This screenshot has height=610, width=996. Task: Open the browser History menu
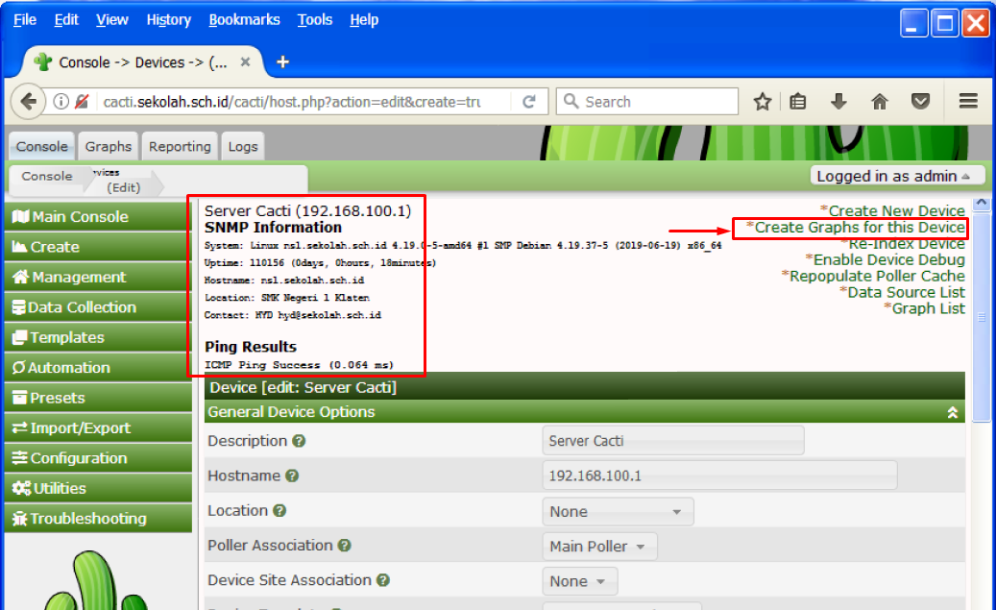click(x=168, y=20)
